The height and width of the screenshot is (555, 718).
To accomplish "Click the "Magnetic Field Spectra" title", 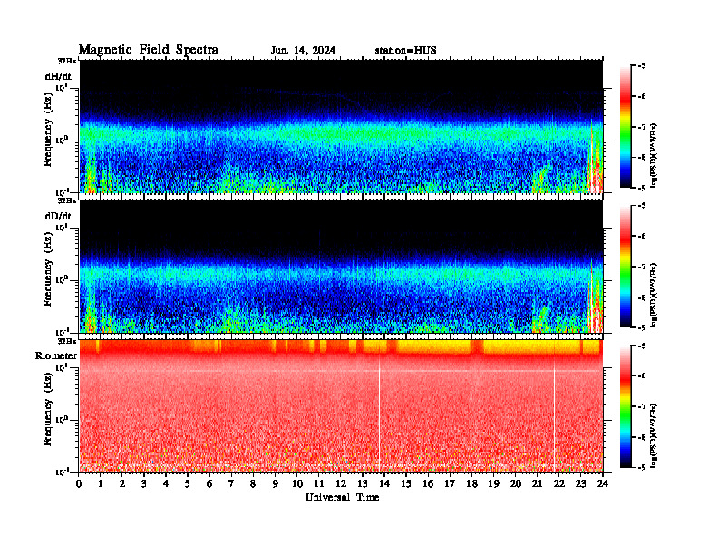I will pos(149,50).
